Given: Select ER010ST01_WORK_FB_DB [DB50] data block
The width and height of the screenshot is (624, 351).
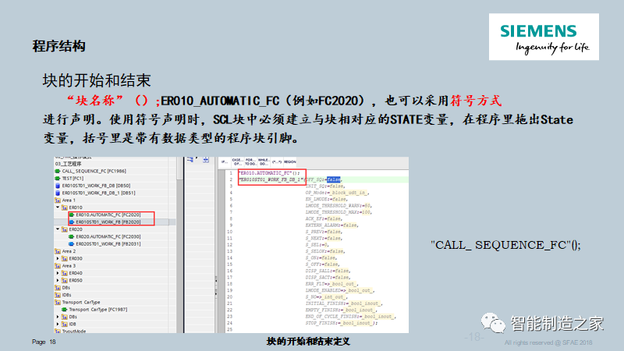Looking at the screenshot, I should [96, 186].
